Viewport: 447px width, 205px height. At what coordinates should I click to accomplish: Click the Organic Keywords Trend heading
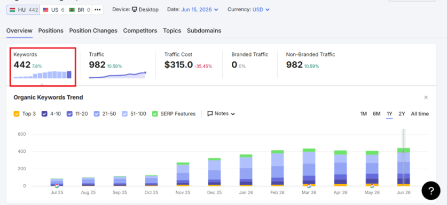tap(48, 97)
